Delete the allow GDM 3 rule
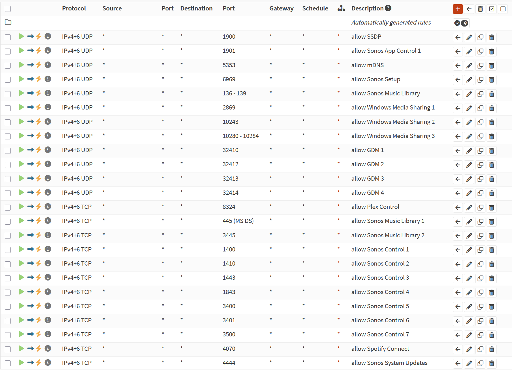Viewport: 512px width, 370px height. tap(492, 179)
